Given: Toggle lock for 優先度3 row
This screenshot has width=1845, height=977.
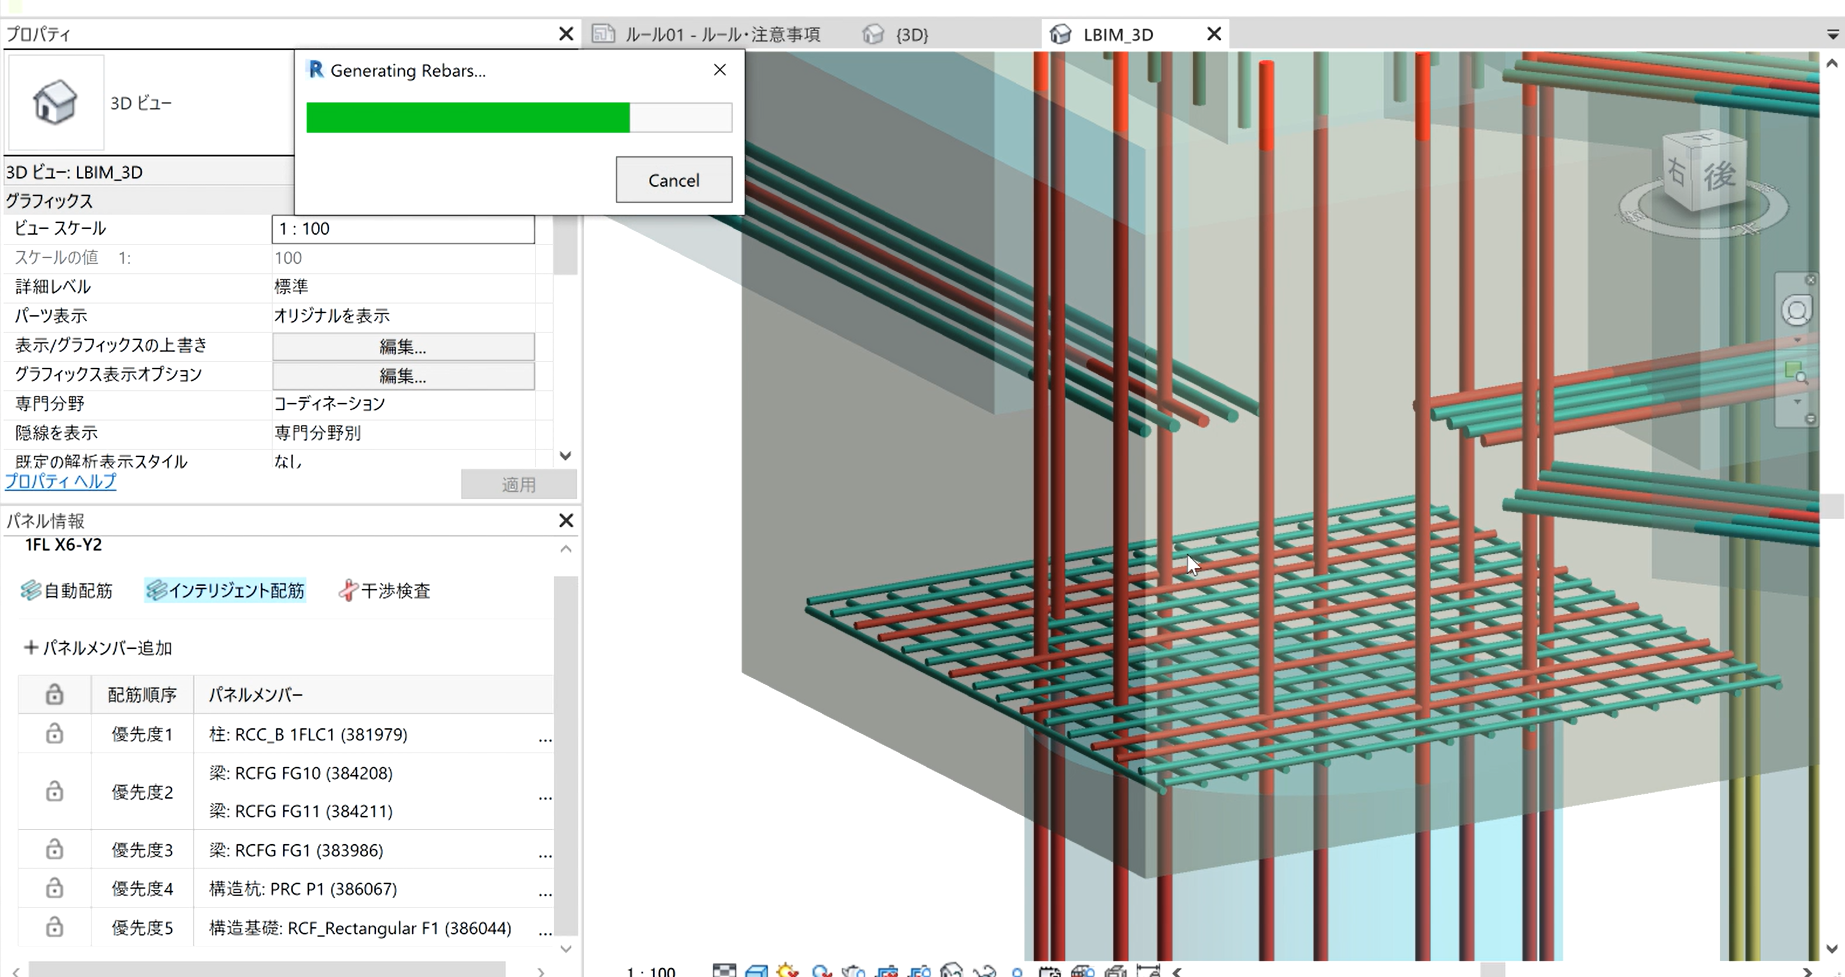Looking at the screenshot, I should [54, 849].
